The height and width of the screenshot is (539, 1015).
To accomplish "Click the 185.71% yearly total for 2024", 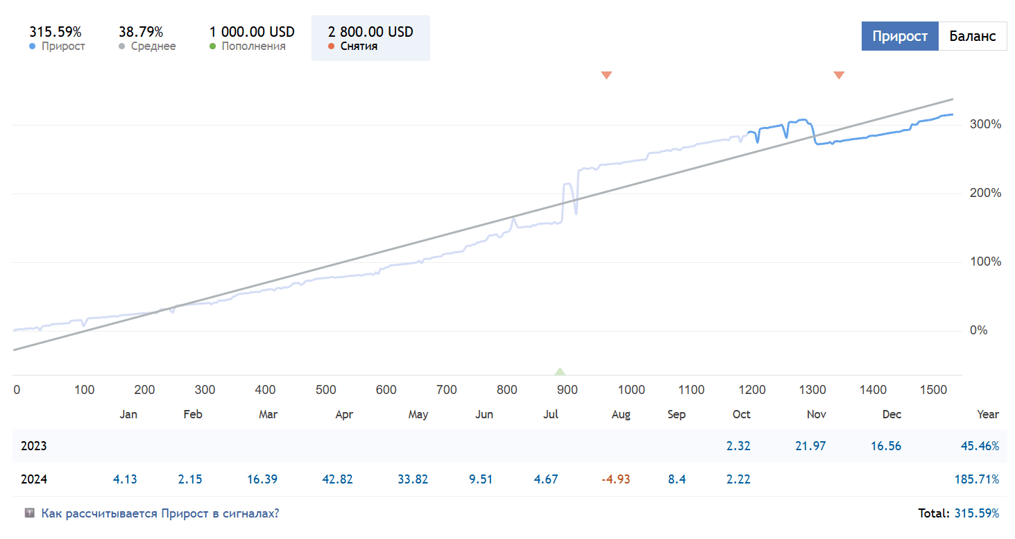I will [x=977, y=479].
